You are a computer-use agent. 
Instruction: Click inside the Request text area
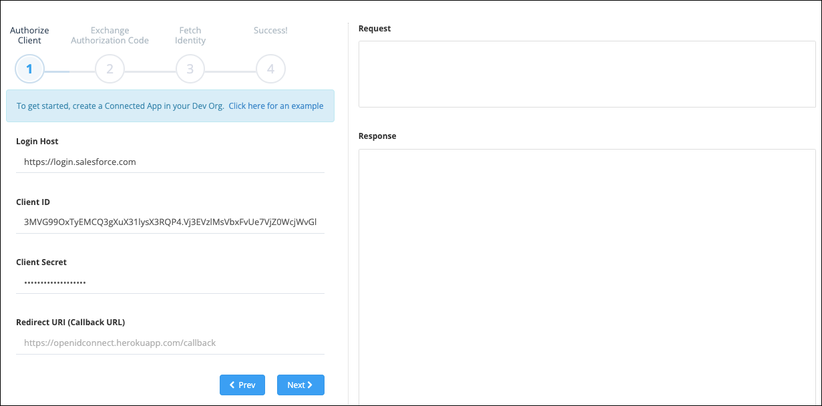(587, 74)
